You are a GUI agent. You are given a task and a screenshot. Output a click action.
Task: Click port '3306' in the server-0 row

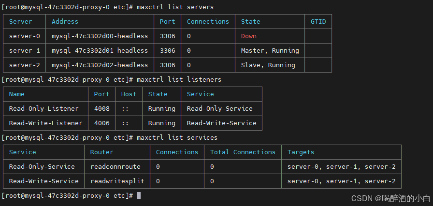point(167,36)
